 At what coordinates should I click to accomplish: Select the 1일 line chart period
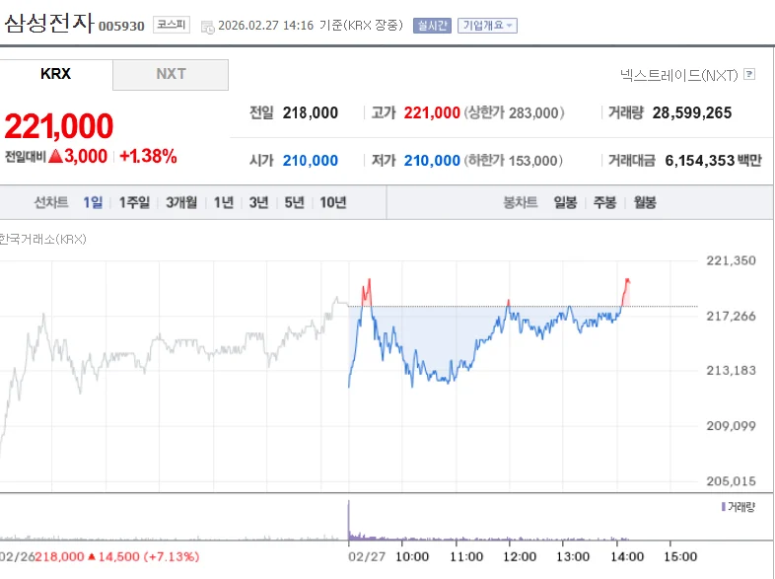tap(93, 202)
